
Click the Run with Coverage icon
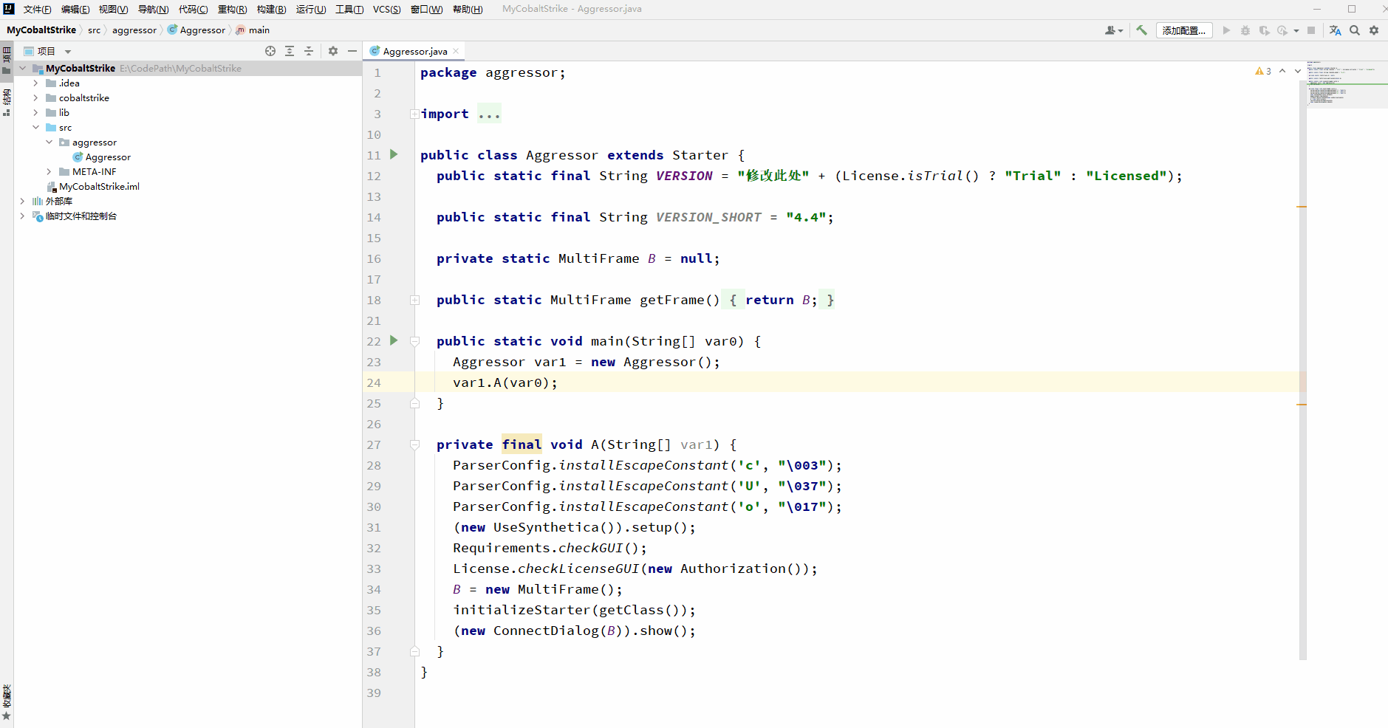(x=1264, y=30)
